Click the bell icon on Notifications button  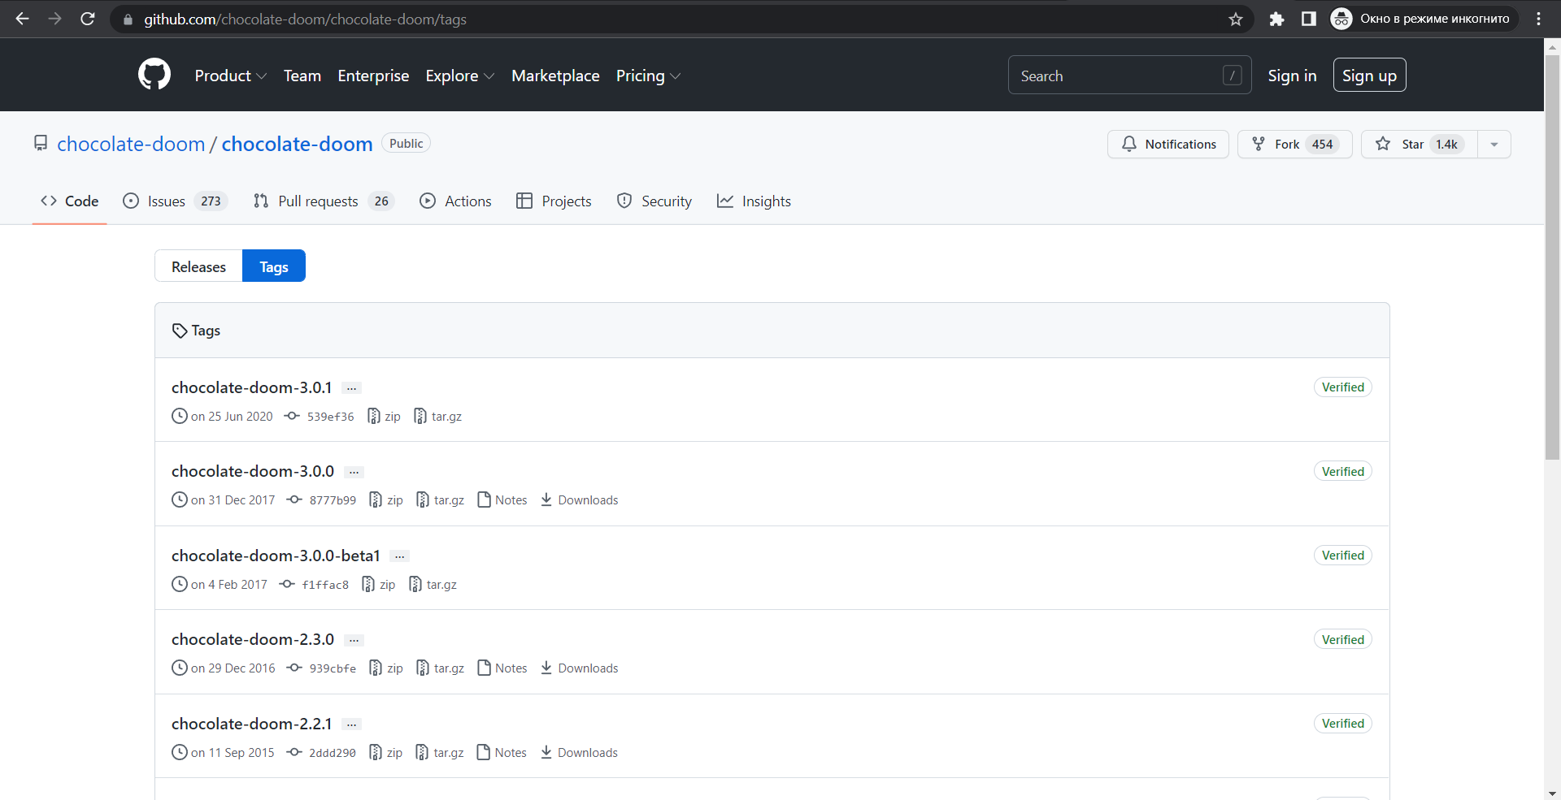[x=1129, y=144]
